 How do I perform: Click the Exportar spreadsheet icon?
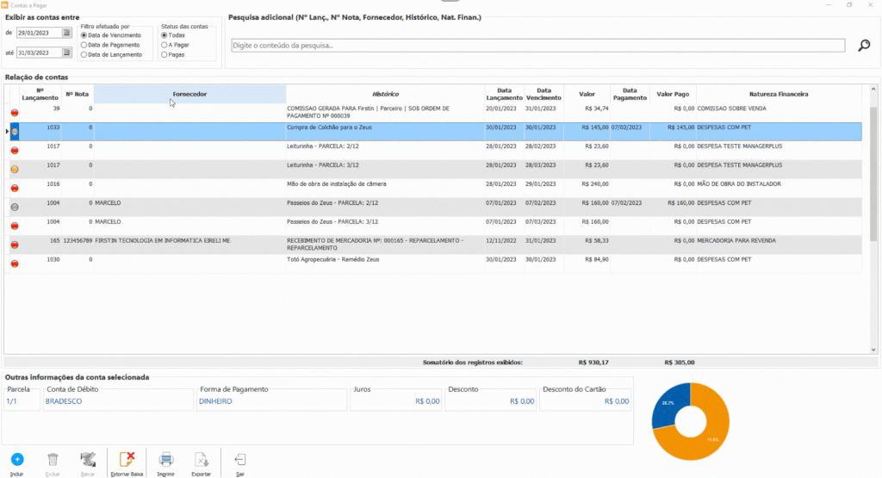[x=201, y=459]
